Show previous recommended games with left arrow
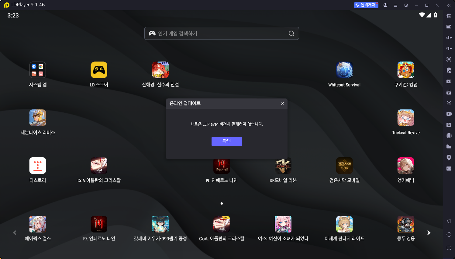This screenshot has width=455, height=259. click(15, 233)
